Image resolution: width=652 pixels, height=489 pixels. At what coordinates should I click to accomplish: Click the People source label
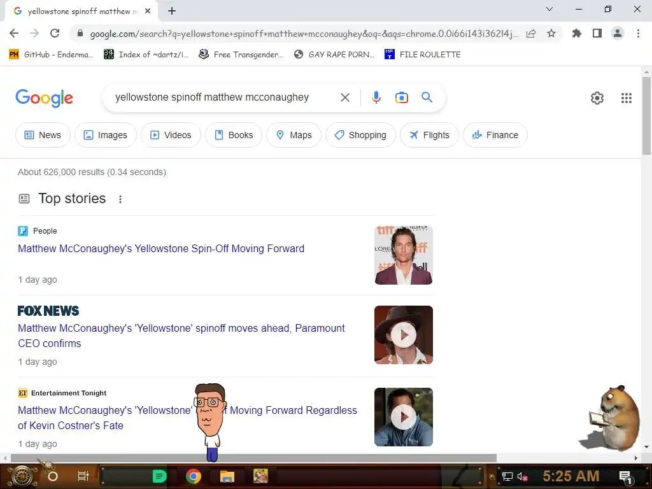(45, 231)
